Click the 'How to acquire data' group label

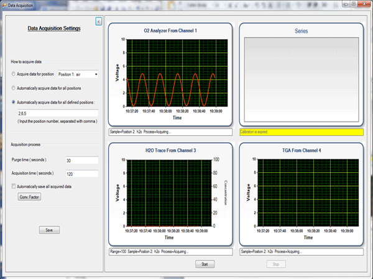[x=26, y=61]
